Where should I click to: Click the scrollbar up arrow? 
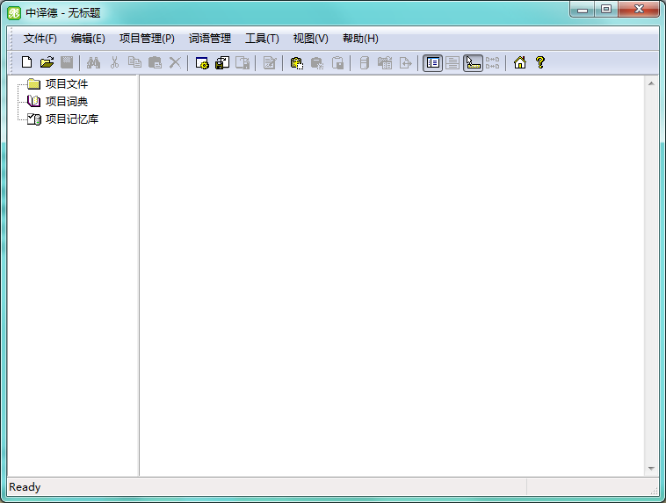[651, 83]
